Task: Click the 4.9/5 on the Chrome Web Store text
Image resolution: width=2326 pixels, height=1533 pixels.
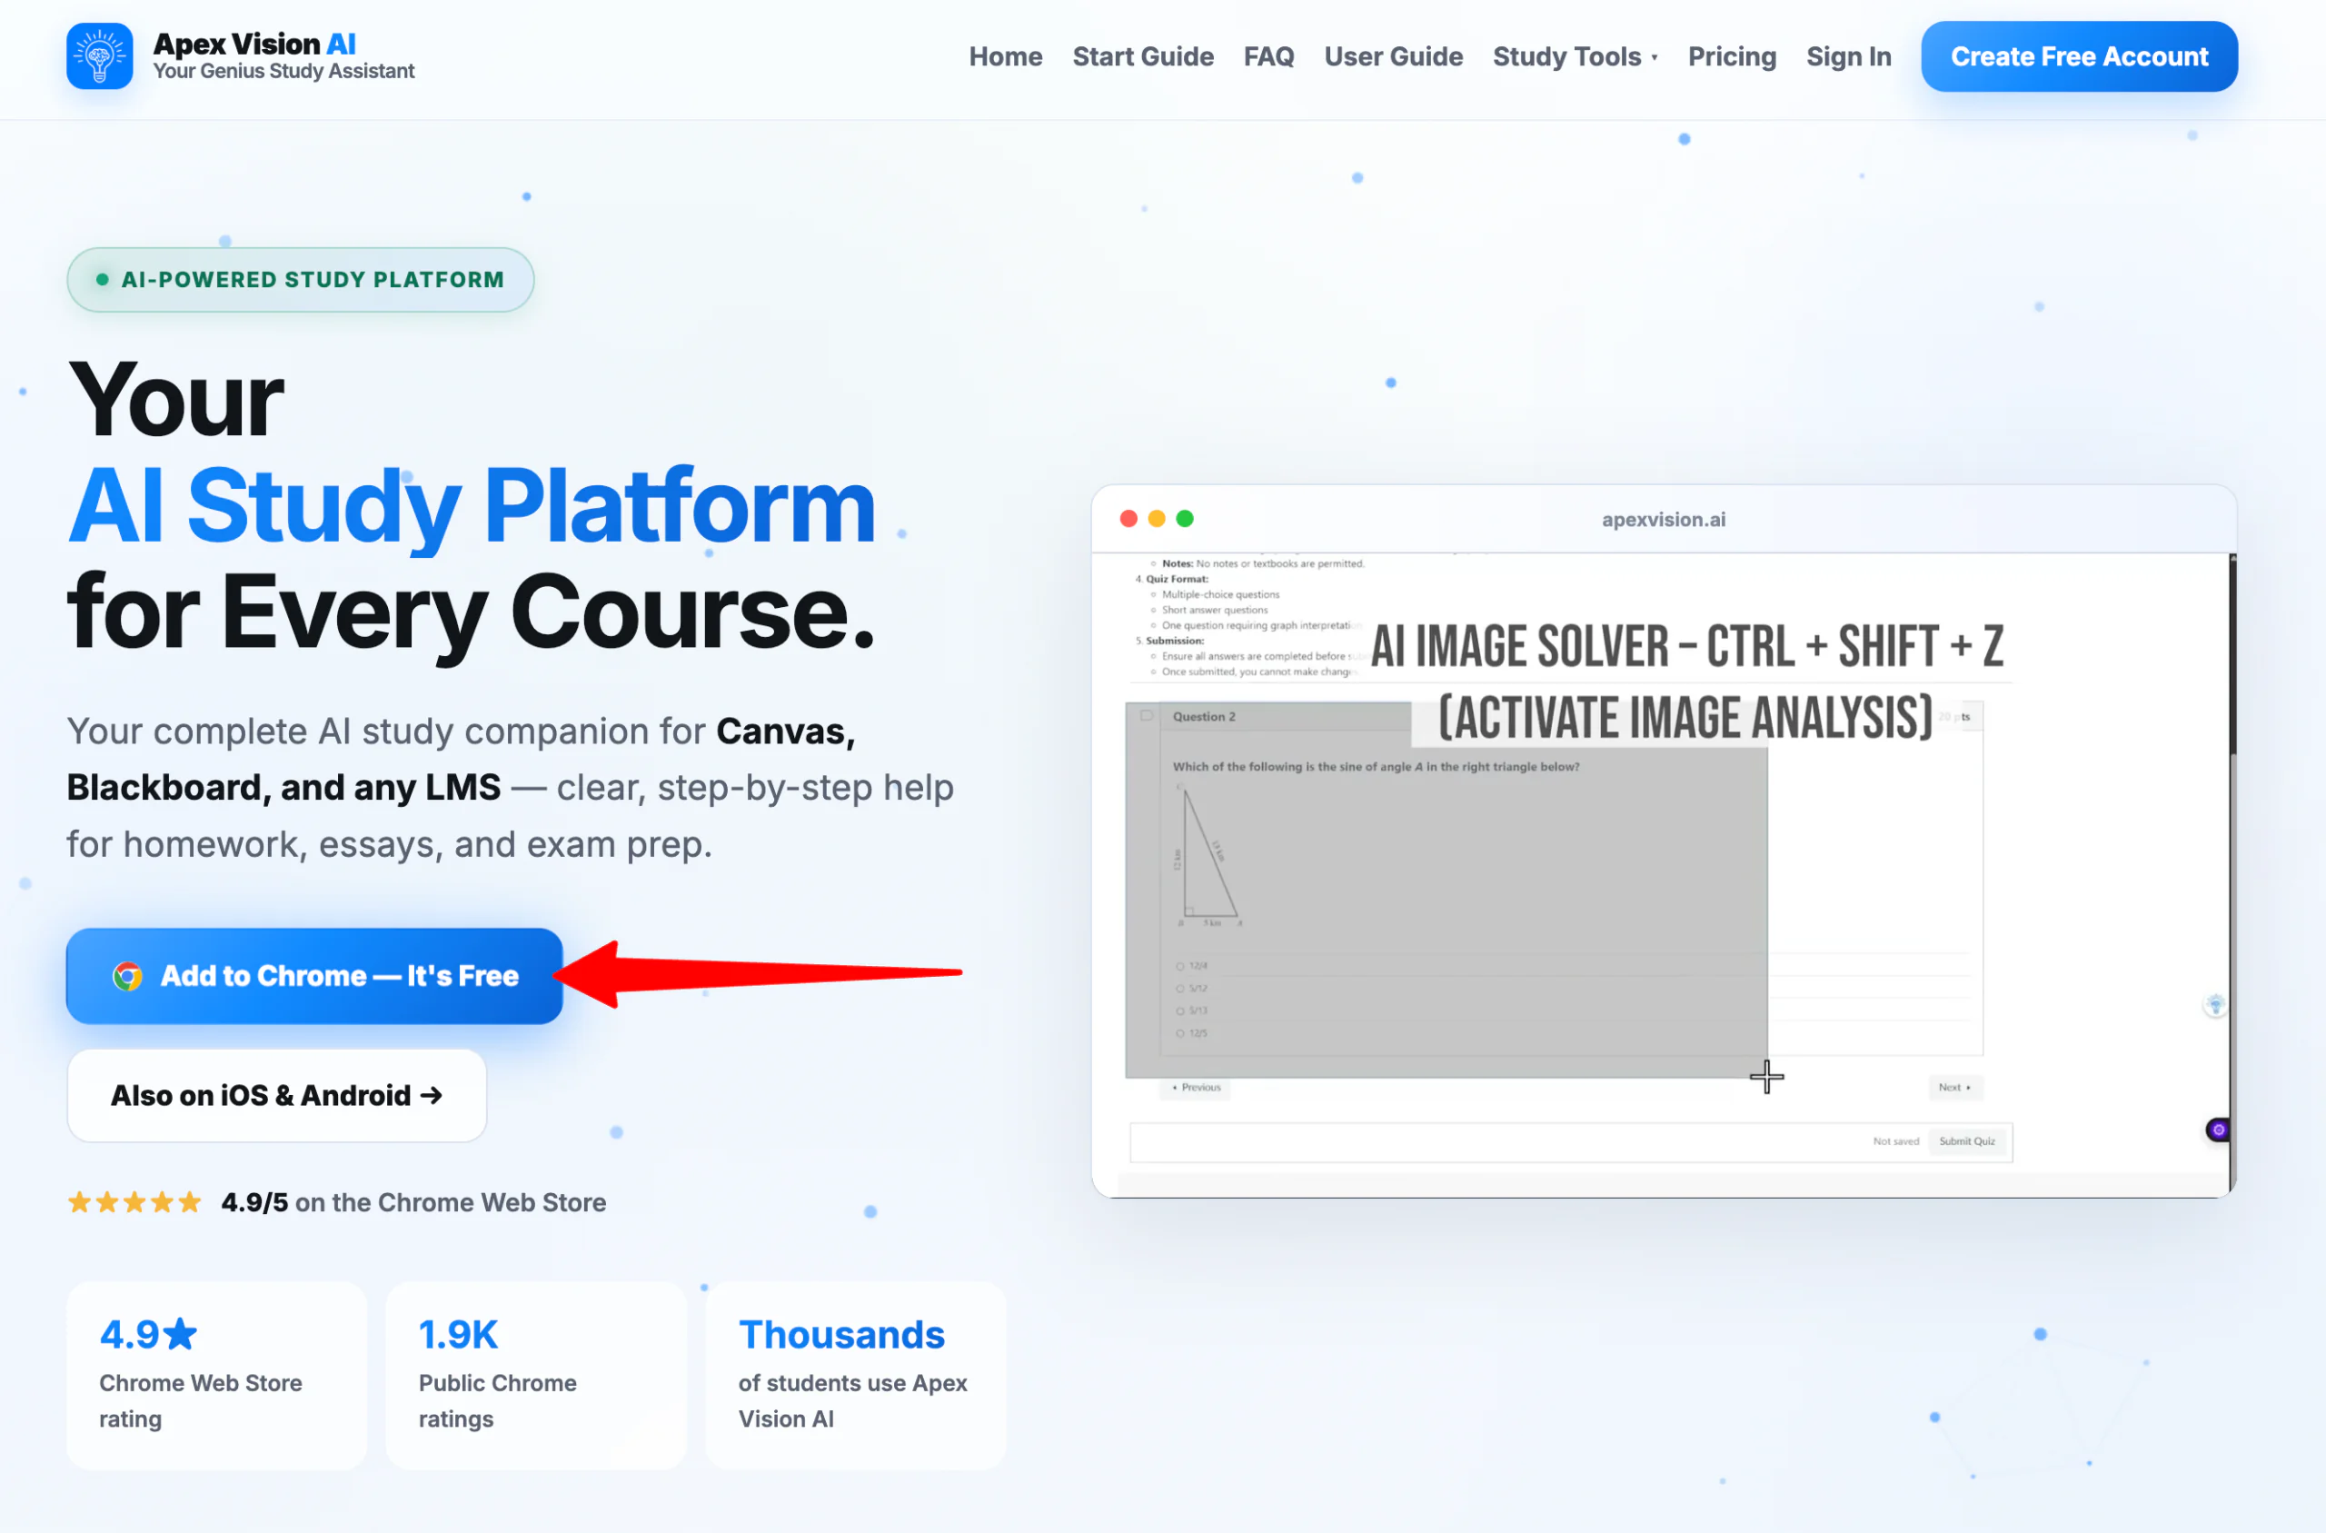Action: point(413,1202)
